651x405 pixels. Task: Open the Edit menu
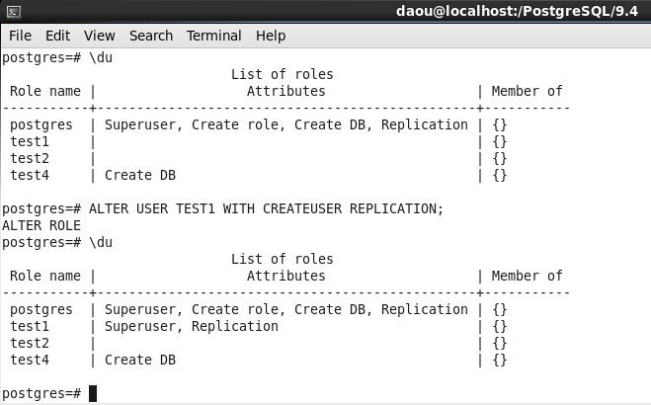pos(57,36)
